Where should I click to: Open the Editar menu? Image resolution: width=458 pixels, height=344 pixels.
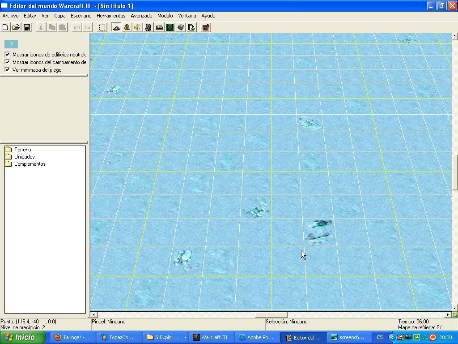click(x=30, y=16)
